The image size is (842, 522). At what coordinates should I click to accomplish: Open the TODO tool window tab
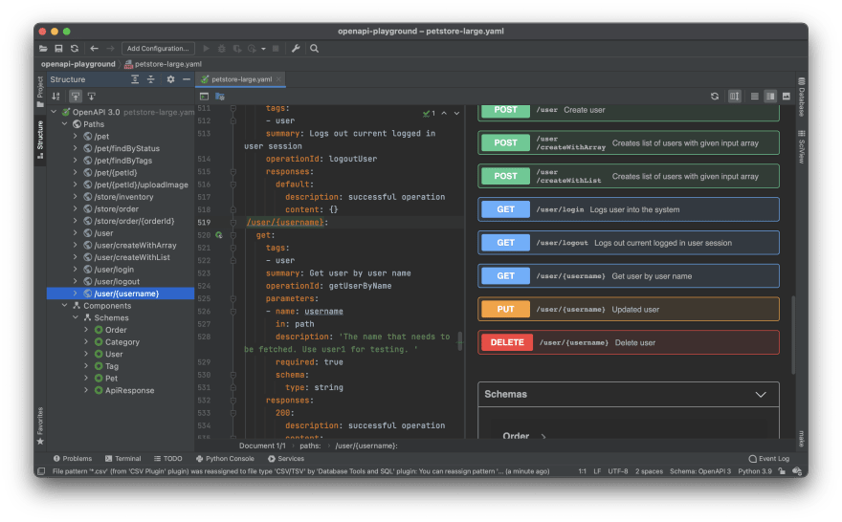168,459
